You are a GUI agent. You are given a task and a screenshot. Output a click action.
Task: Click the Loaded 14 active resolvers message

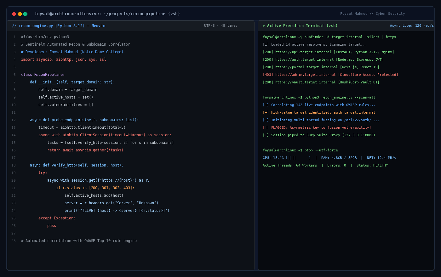point(315,44)
